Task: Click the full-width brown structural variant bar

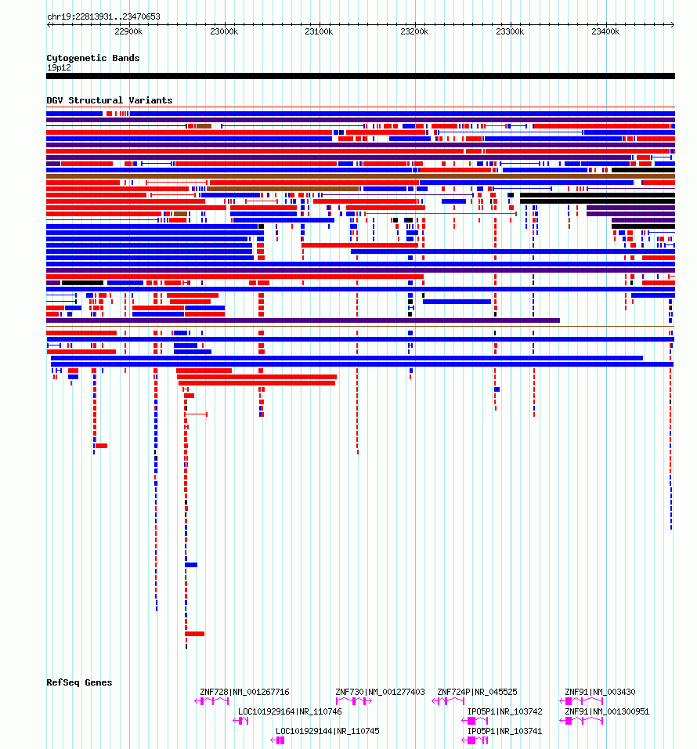Action: click(360, 176)
